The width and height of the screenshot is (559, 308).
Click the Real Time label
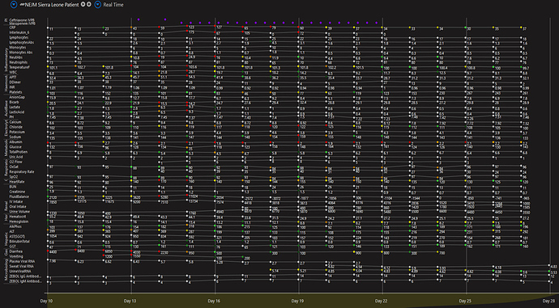pos(113,5)
